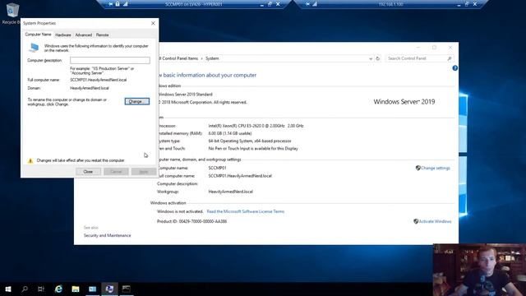
Task: Click the 64-bit Operating System value
Action: [250, 141]
